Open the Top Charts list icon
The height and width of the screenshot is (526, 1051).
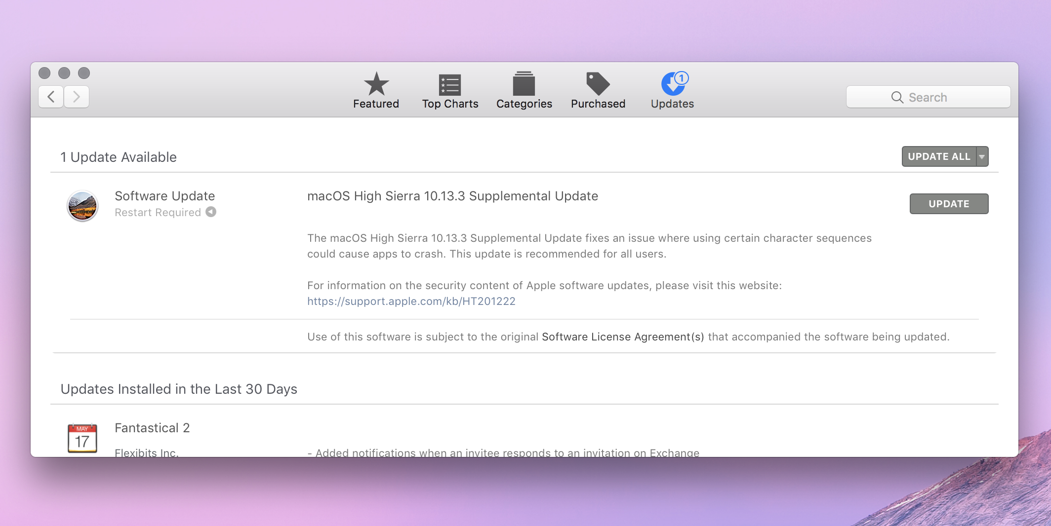coord(450,85)
